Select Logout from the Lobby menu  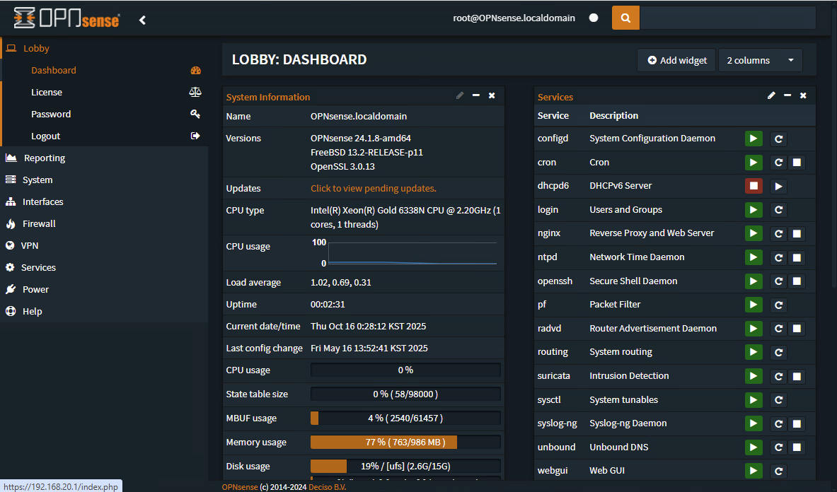click(105, 136)
